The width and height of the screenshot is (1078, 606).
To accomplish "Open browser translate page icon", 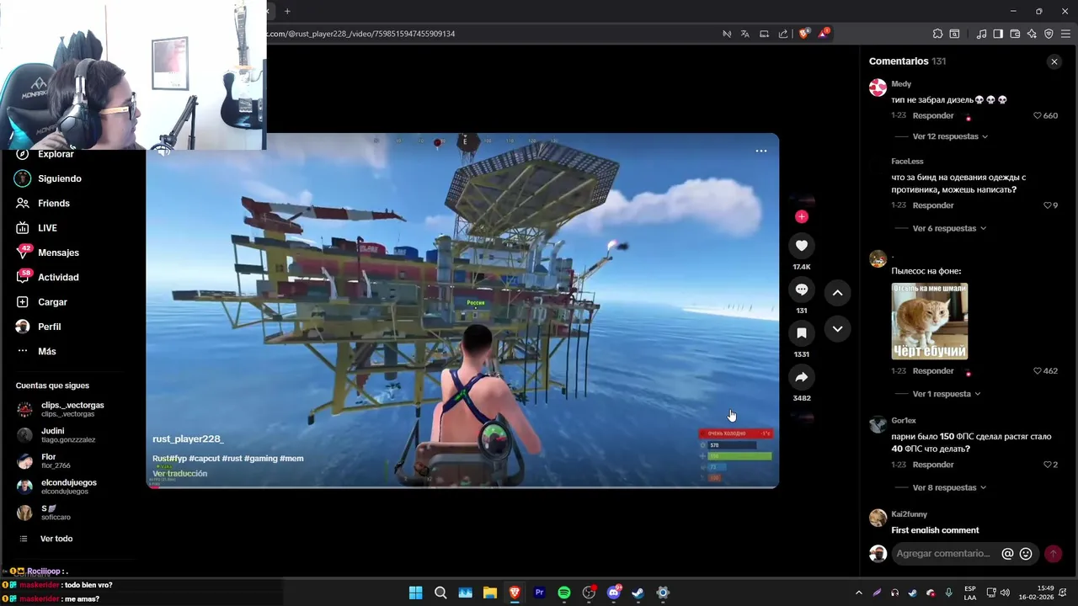I will point(745,34).
